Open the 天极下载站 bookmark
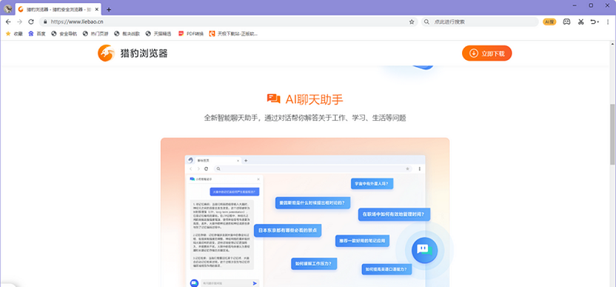The image size is (616, 287). tap(233, 34)
